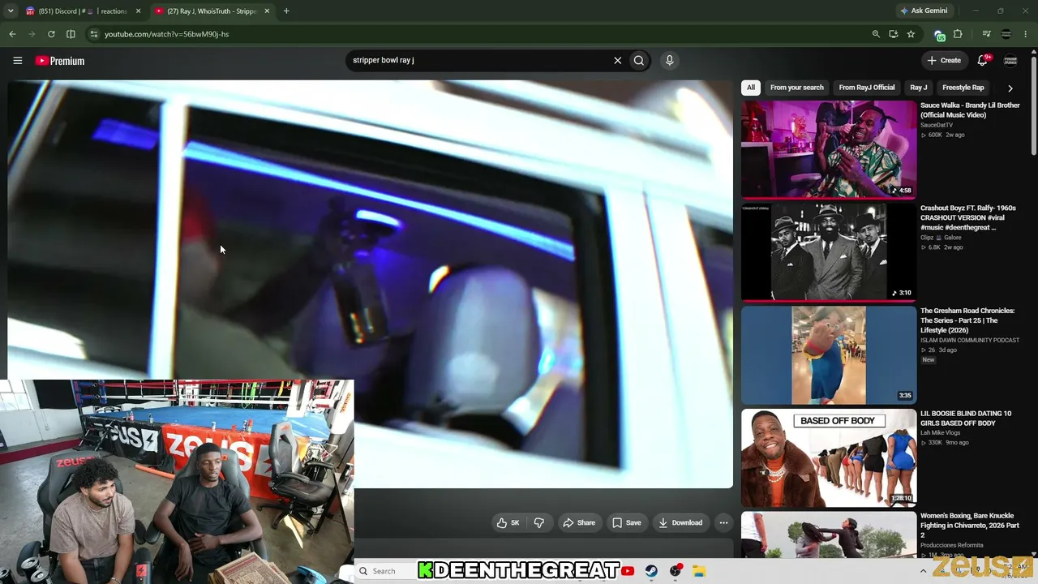Select the From RayJ Official chip
The image size is (1038, 584).
point(867,88)
